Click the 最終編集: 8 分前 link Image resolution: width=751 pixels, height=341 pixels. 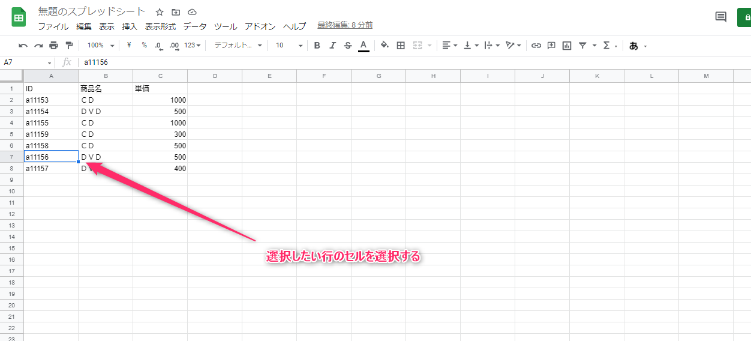click(345, 25)
